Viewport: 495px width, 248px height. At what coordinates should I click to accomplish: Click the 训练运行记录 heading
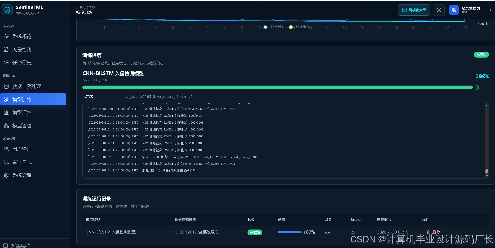pyautogui.click(x=97, y=199)
